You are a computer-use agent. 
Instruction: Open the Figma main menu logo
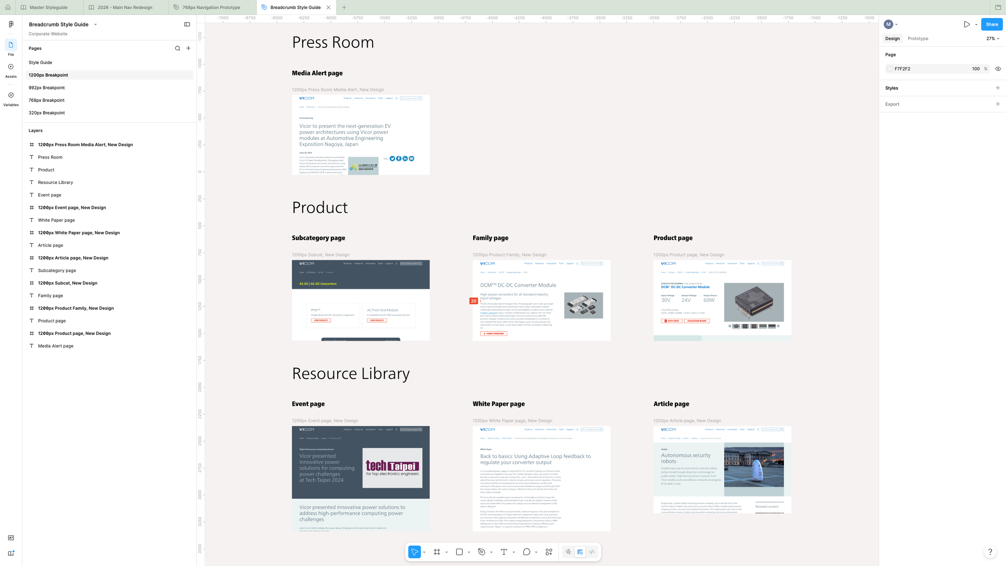[11, 24]
